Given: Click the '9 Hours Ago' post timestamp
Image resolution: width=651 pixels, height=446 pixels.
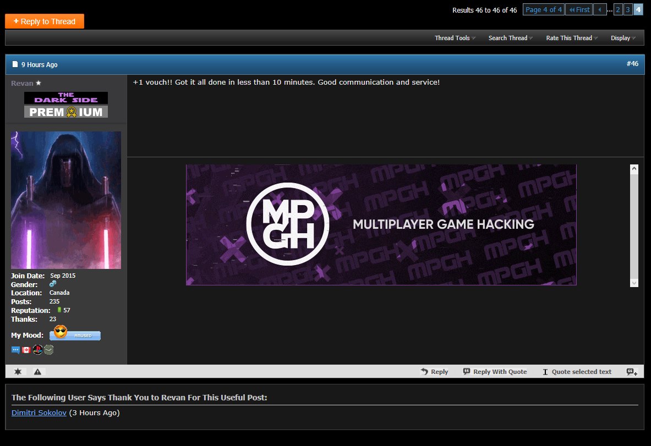Looking at the screenshot, I should [x=40, y=65].
